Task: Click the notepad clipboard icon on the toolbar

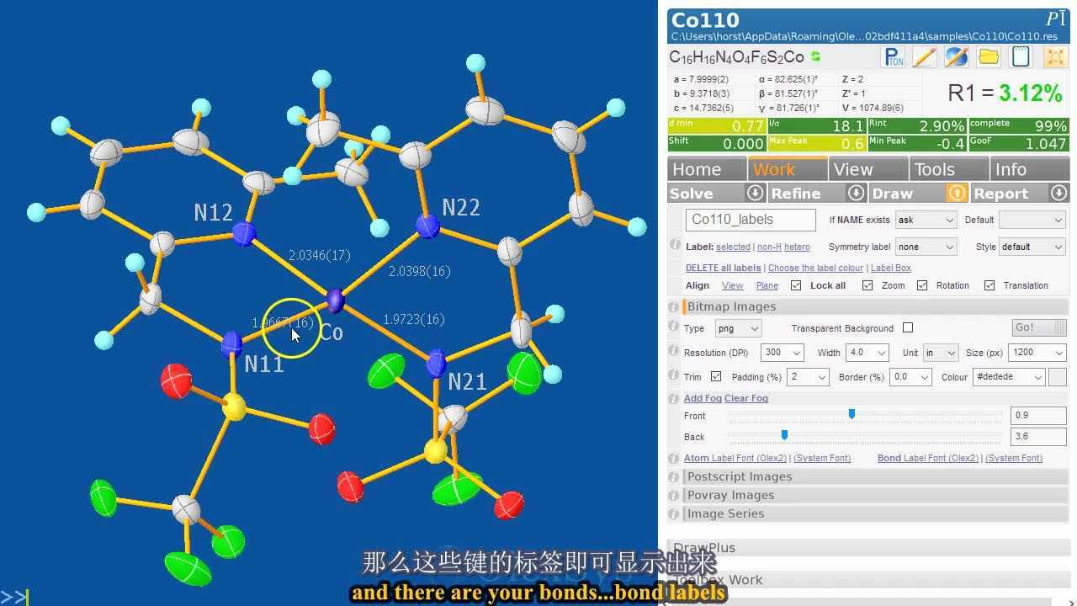Action: [x=1020, y=56]
